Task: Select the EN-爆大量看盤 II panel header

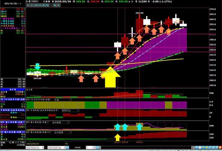Action: tap(13, 132)
